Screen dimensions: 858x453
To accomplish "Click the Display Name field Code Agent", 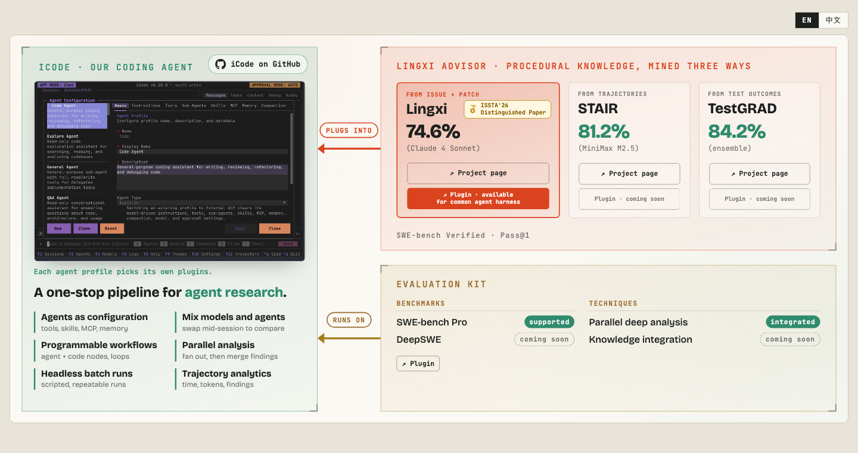I will (203, 152).
